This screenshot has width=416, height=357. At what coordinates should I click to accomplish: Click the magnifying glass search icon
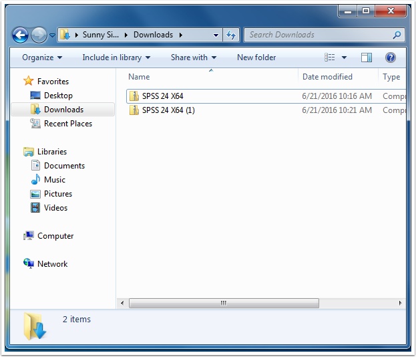point(397,35)
